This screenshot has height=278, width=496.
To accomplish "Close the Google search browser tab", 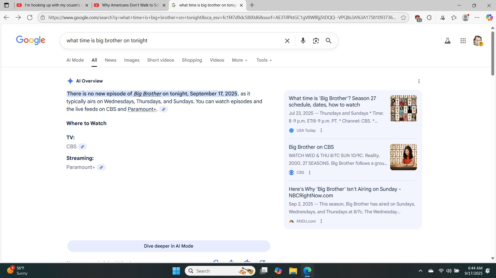I will click(241, 5).
